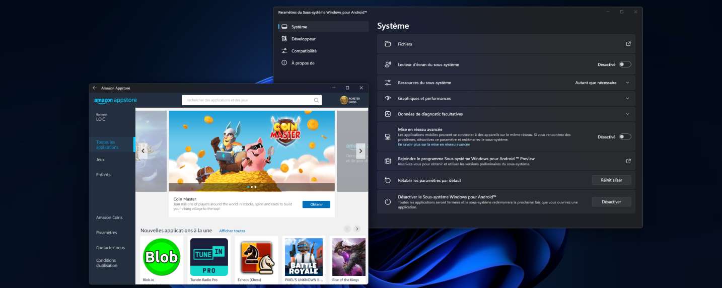Expand Données de diagnostic facultatives section
This screenshot has width=722, height=288.
click(627, 114)
